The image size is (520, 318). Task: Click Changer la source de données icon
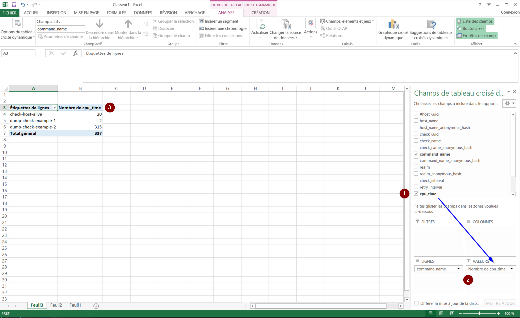pos(286,24)
